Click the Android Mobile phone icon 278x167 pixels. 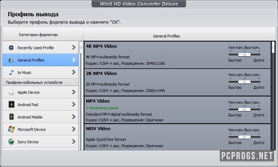point(11,117)
